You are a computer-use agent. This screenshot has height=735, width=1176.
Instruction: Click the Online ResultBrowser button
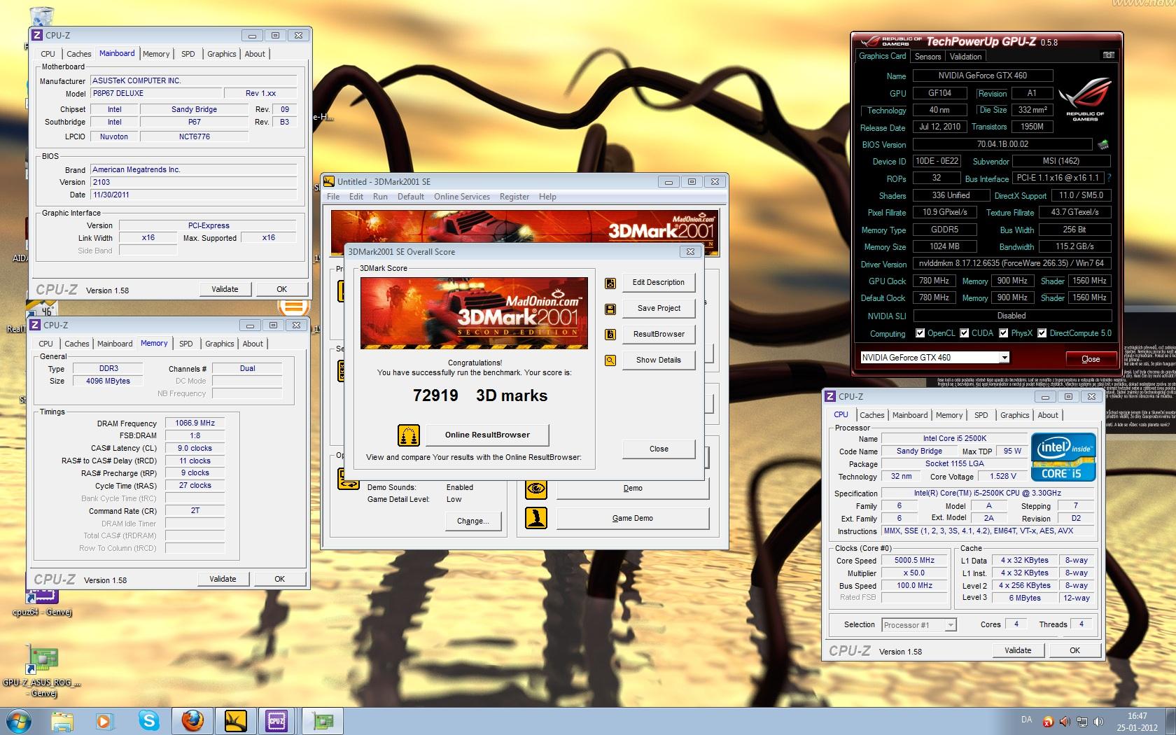tap(487, 435)
